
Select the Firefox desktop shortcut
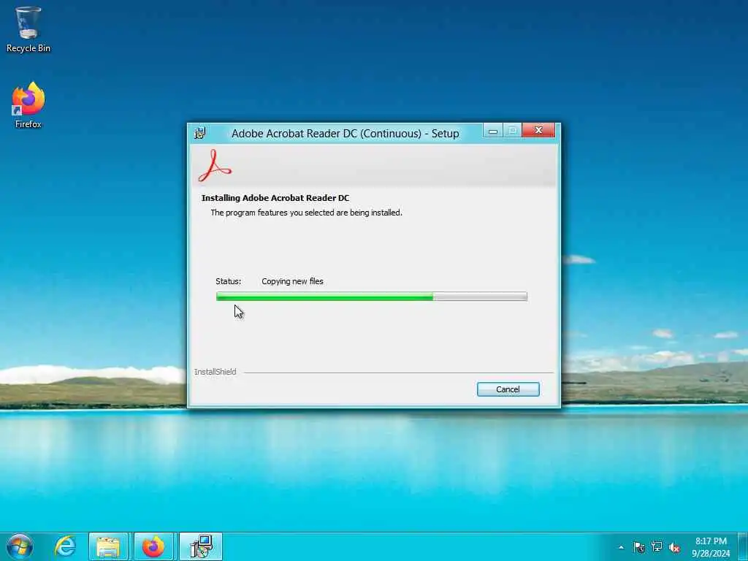(28, 104)
